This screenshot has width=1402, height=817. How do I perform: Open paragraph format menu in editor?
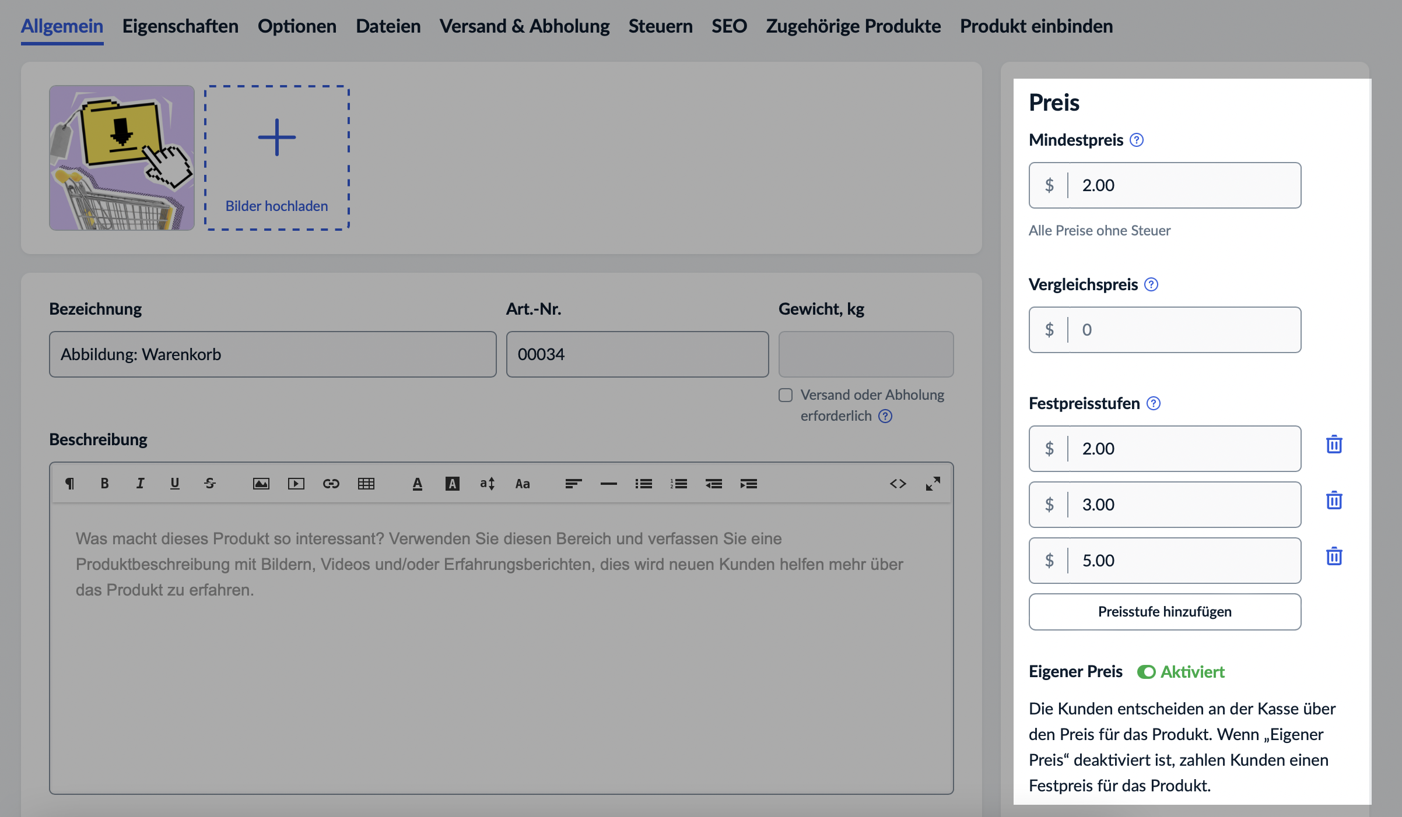click(x=69, y=483)
